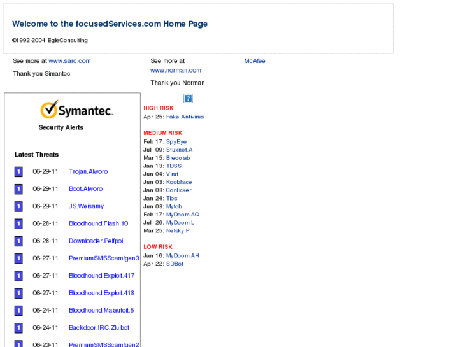Click the blue question mark help icon
This screenshot has width=463, height=347.
click(188, 98)
